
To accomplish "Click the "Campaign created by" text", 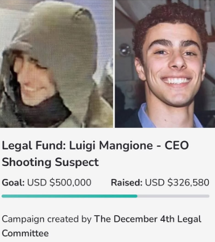I will (47, 219).
